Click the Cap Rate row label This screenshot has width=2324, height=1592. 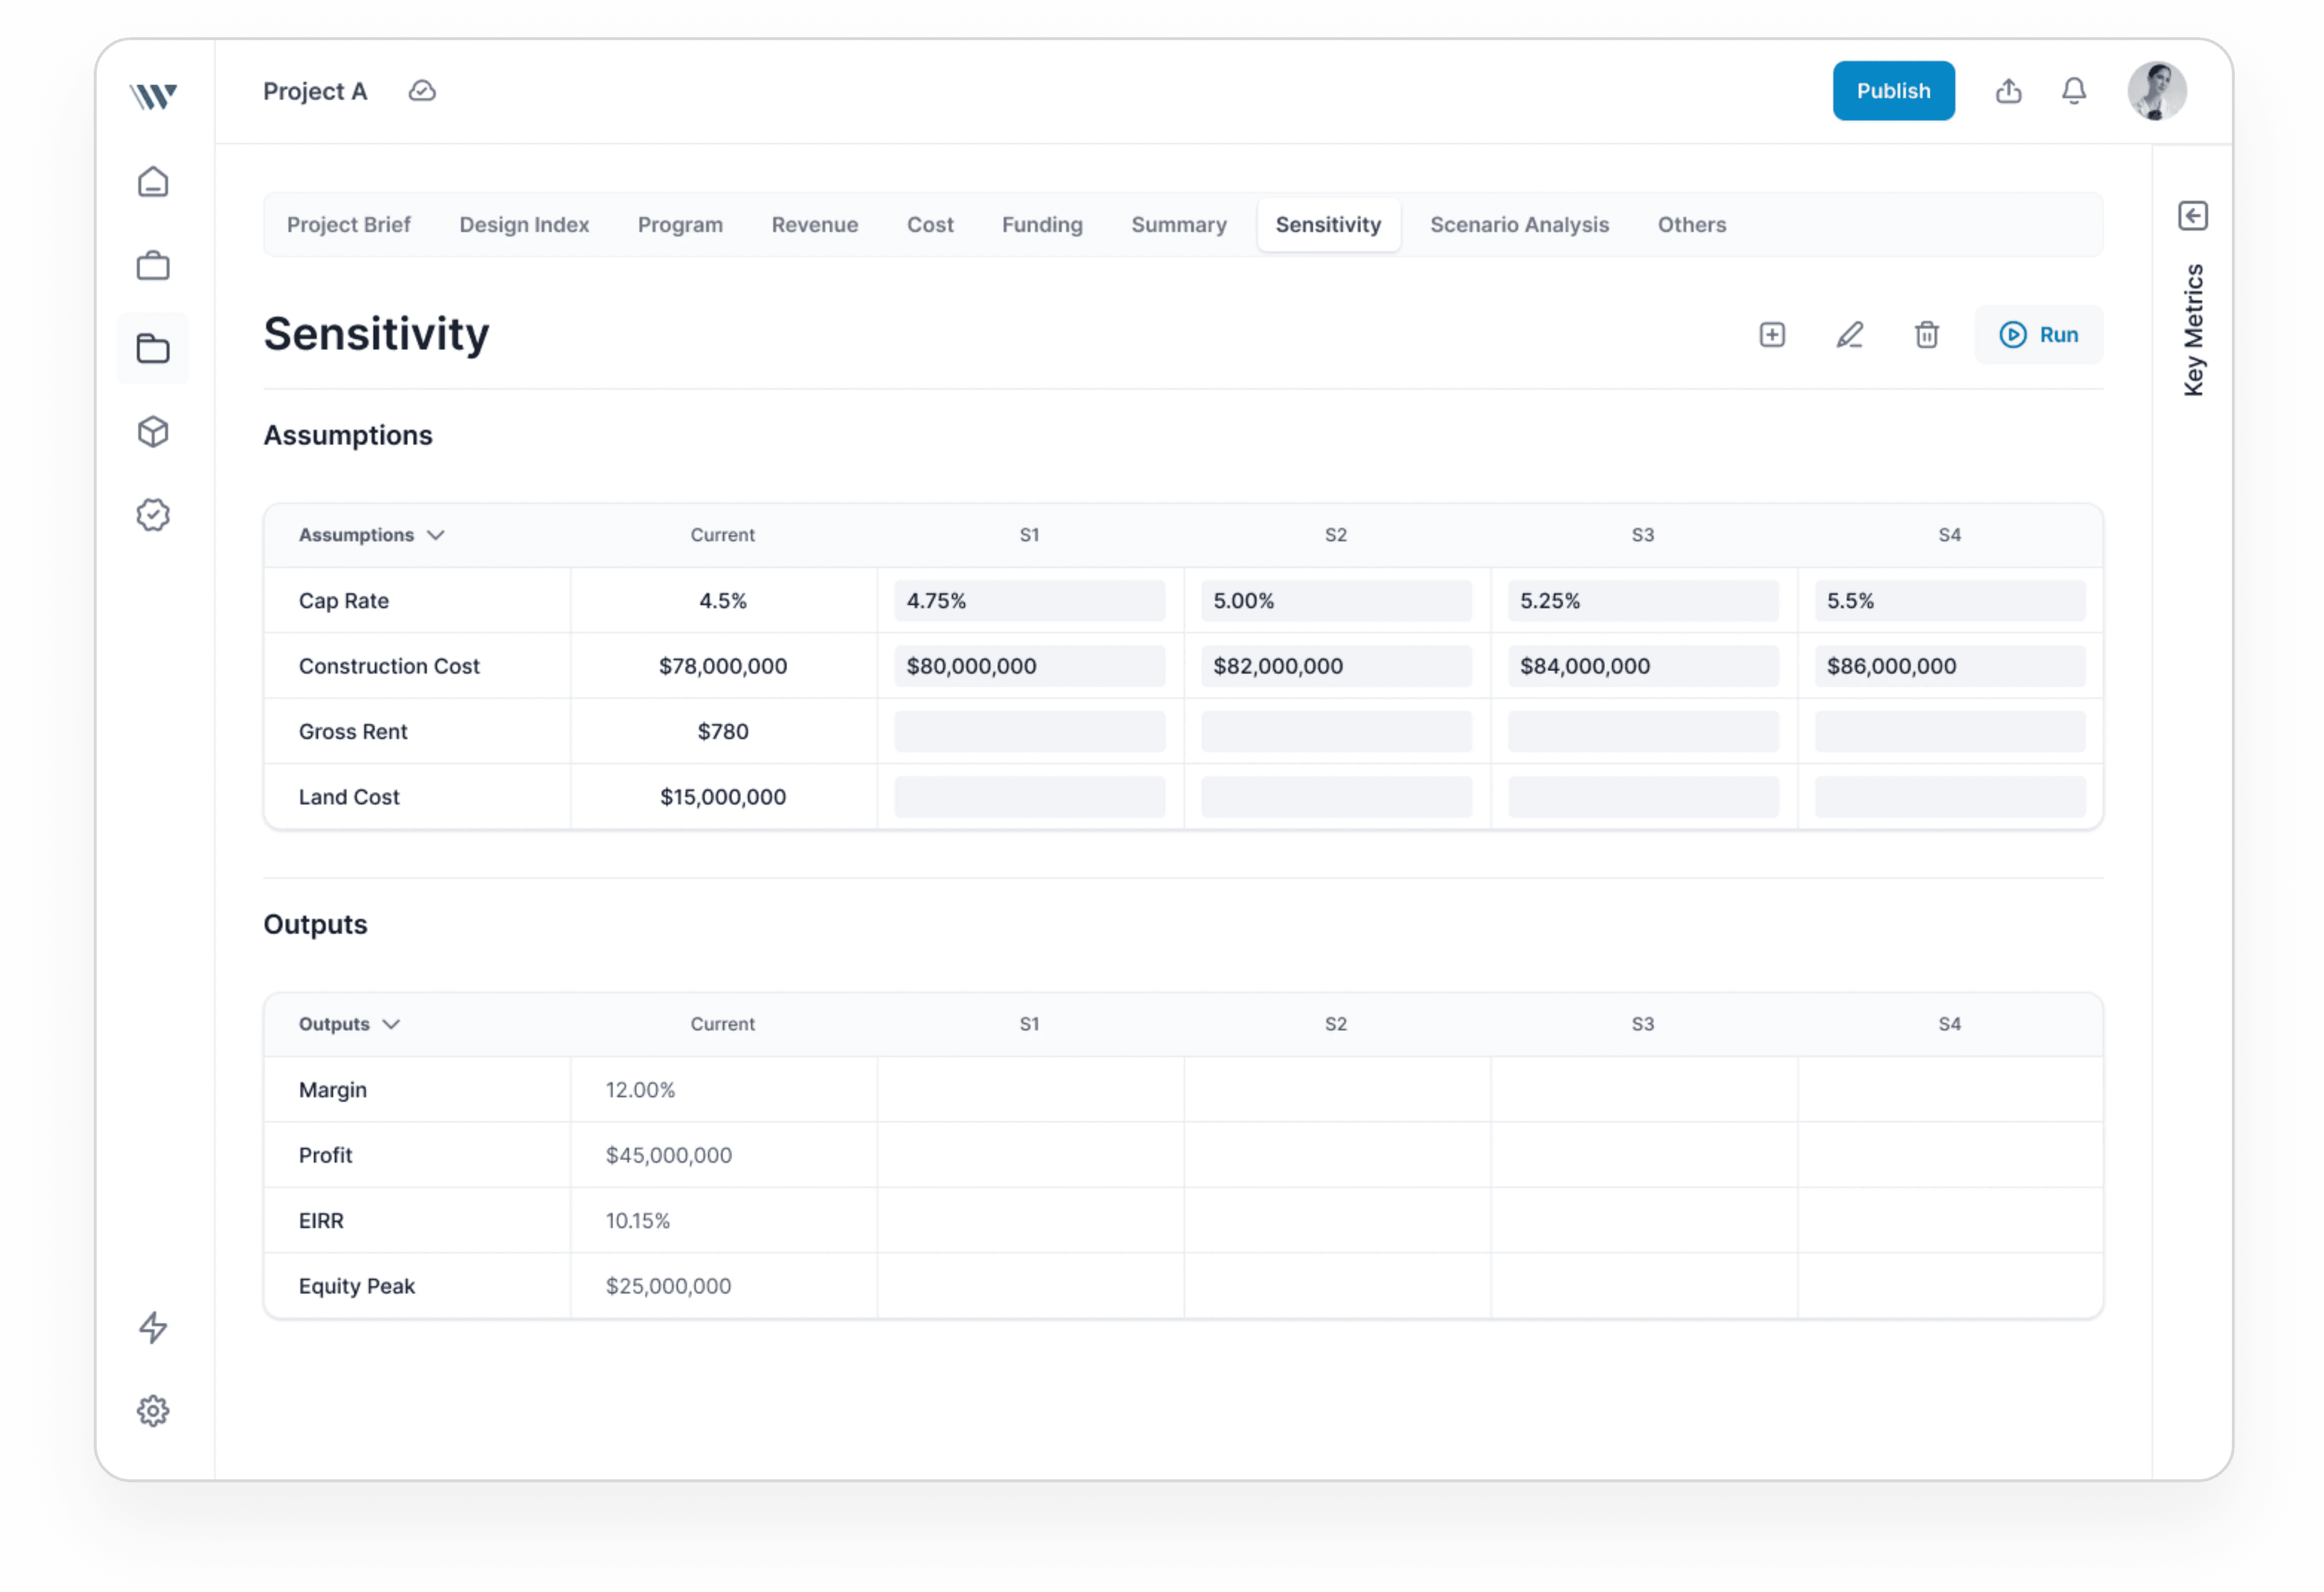pos(344,601)
